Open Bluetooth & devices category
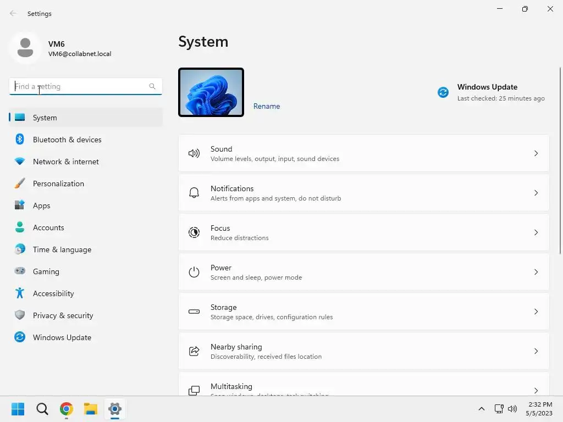 click(86, 140)
